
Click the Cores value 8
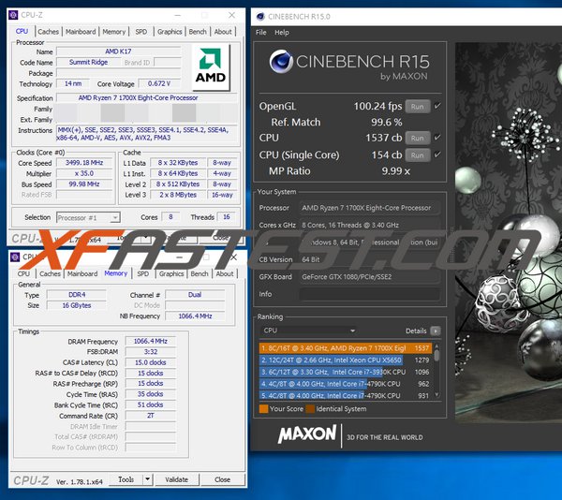tap(170, 216)
